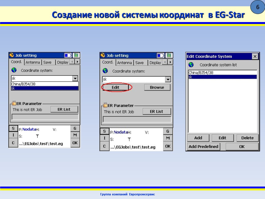This screenshot has width=265, height=199.
Task: Click test.eg file path in middle window
Action: (133, 147)
